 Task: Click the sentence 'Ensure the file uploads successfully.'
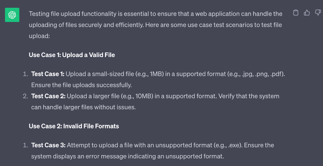(x=81, y=85)
